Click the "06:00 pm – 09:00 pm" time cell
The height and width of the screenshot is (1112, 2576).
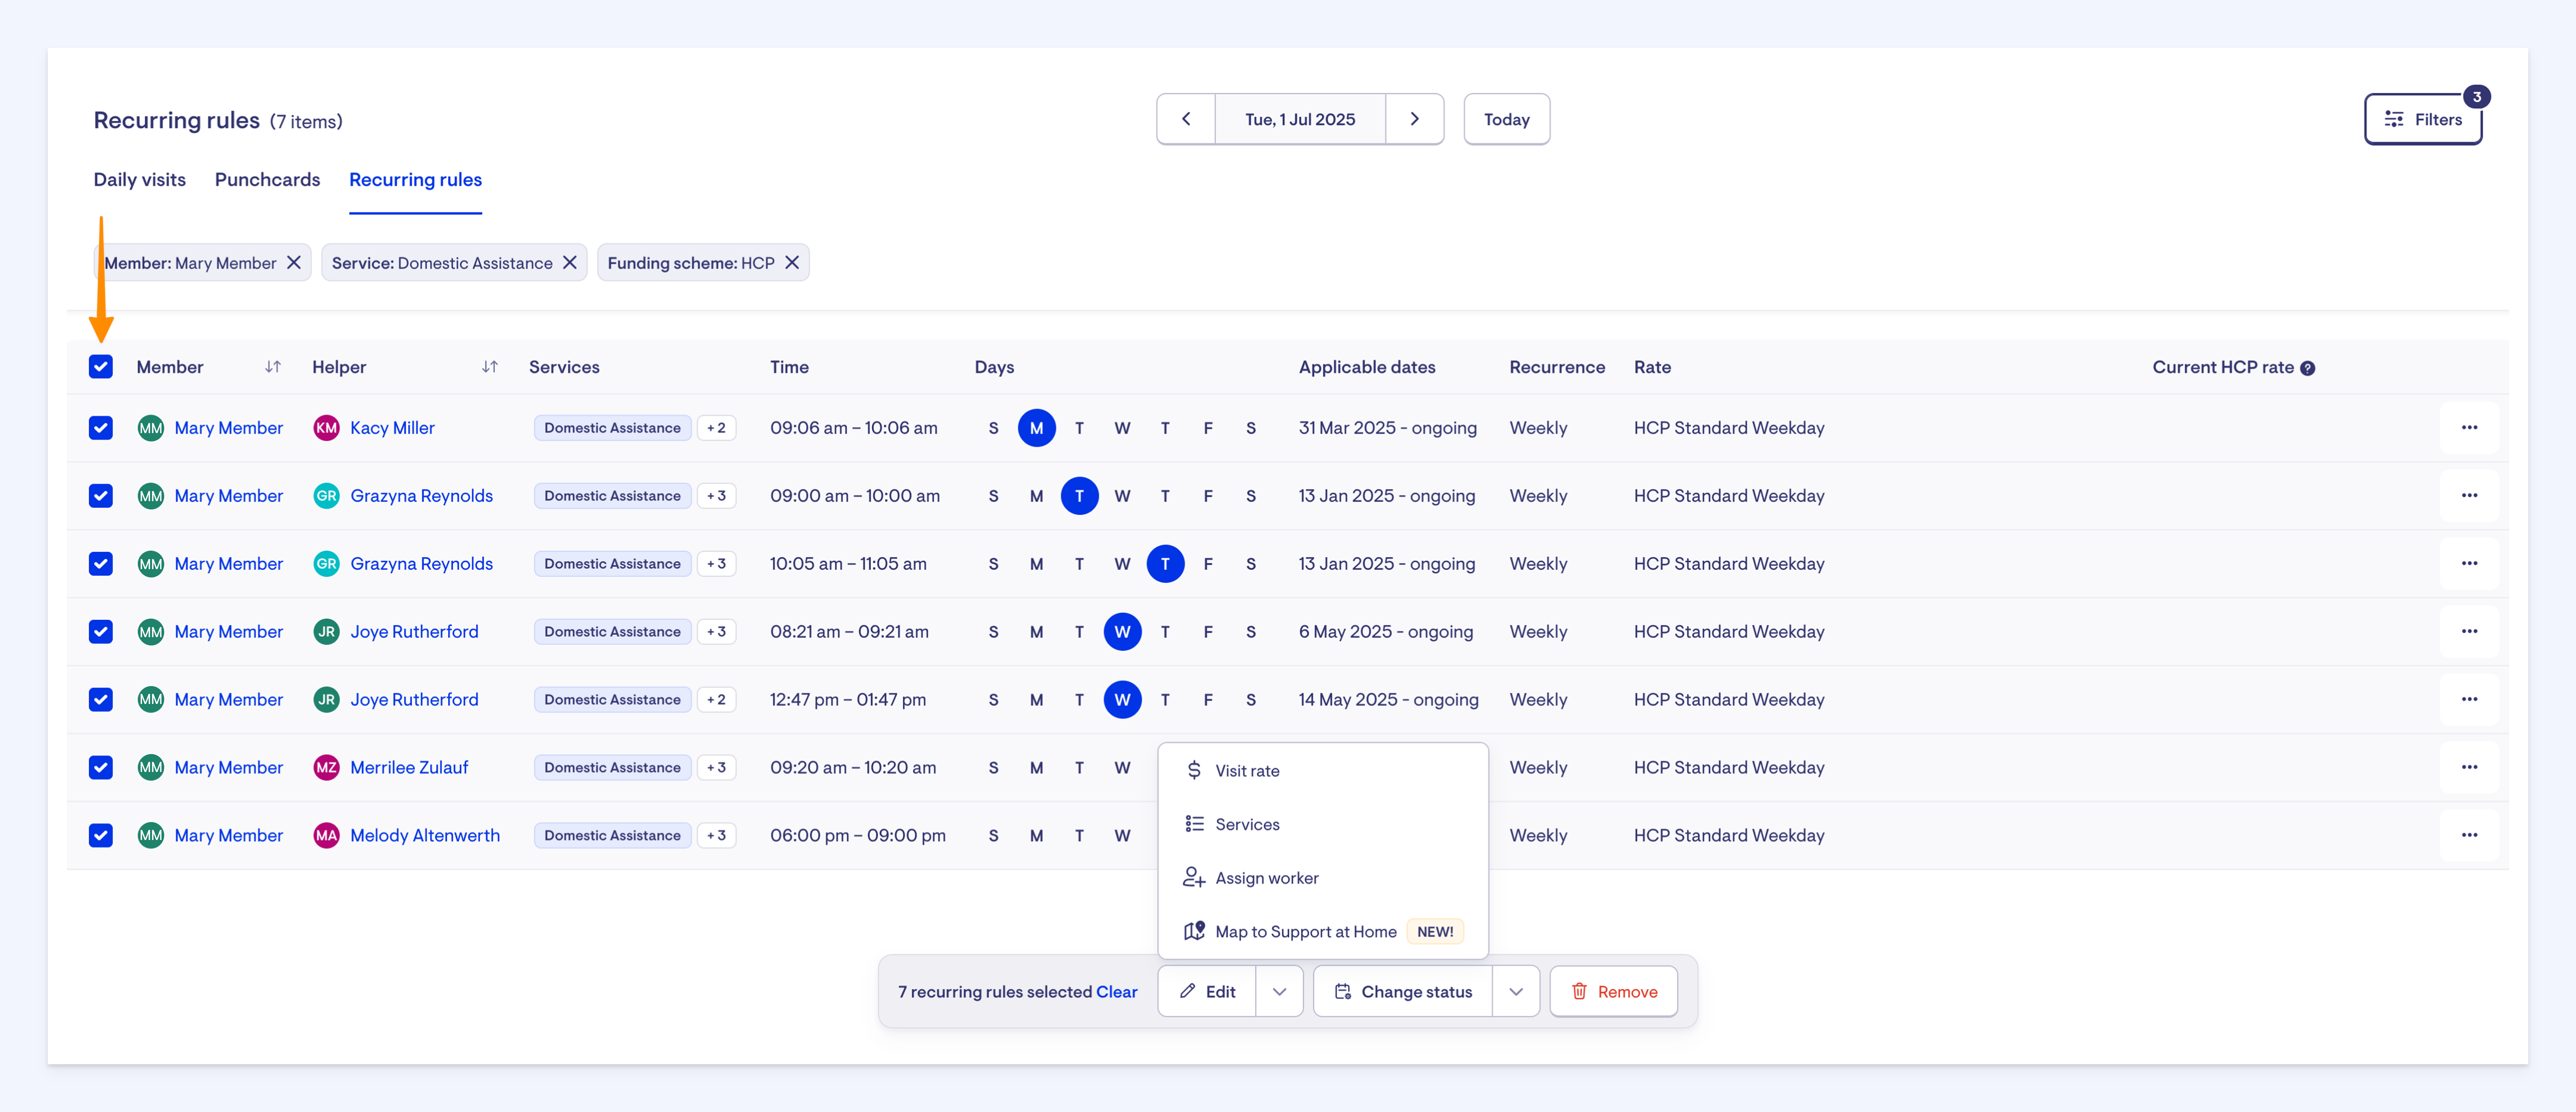[857, 835]
